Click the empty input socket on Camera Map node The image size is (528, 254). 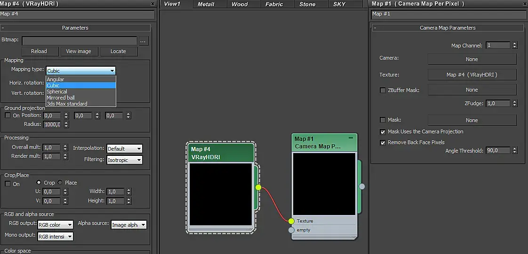[291, 230]
